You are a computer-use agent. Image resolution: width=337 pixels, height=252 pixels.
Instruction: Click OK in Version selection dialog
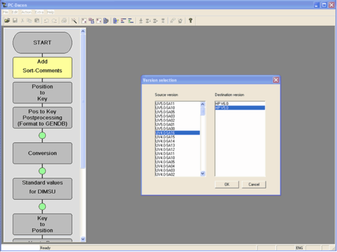click(227, 184)
